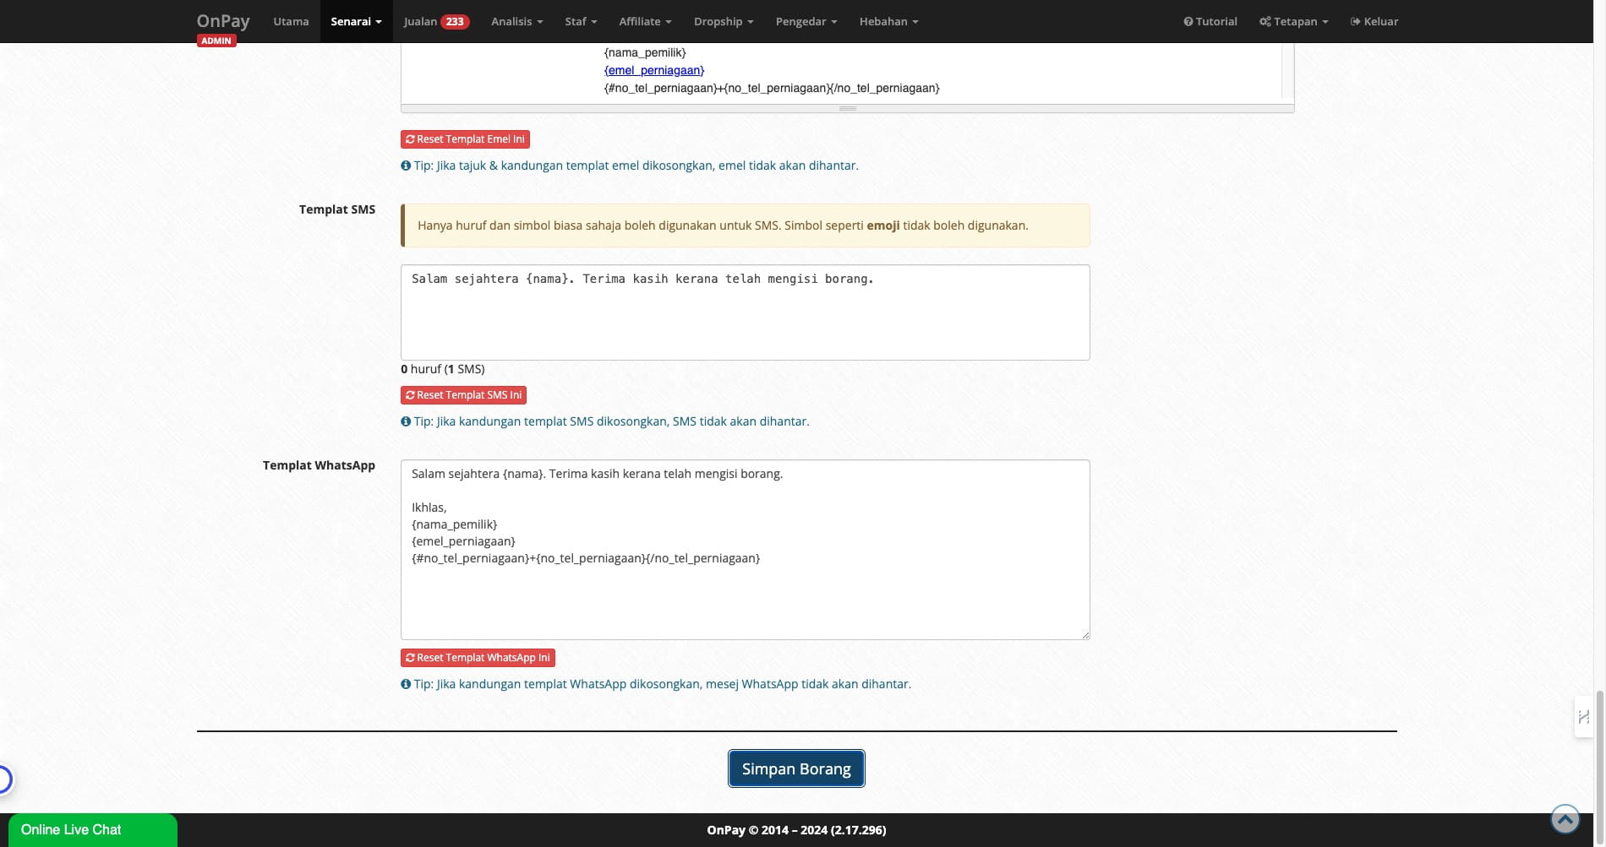Screen dimensions: 1606x847
Task: Click the email editor resize handle bar
Action: (847, 109)
